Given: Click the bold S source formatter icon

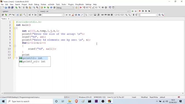Looking at the screenshot, I should (x=134, y=15).
